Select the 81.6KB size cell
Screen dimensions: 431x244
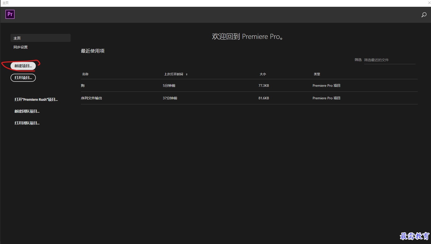click(x=264, y=98)
